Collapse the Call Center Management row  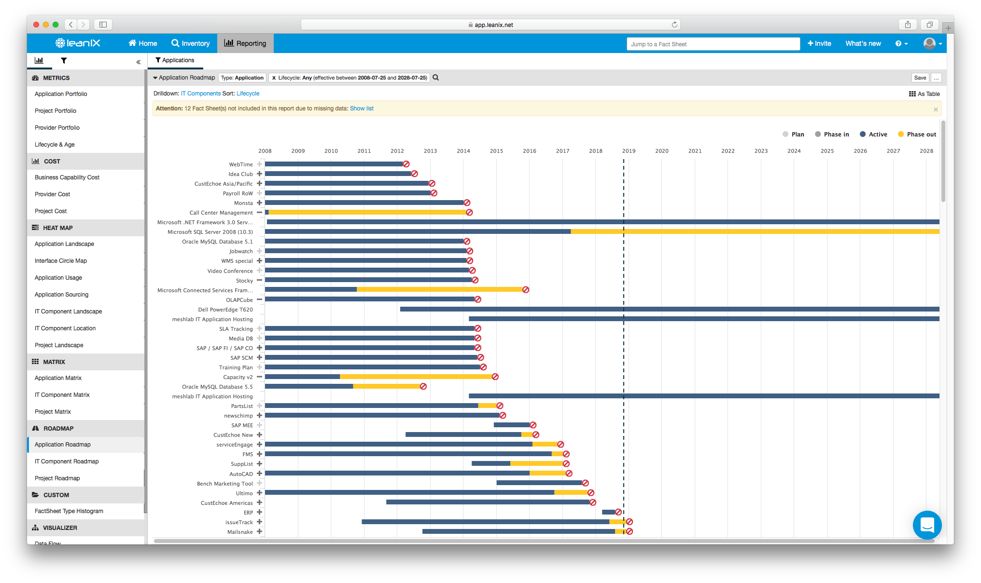click(x=259, y=212)
